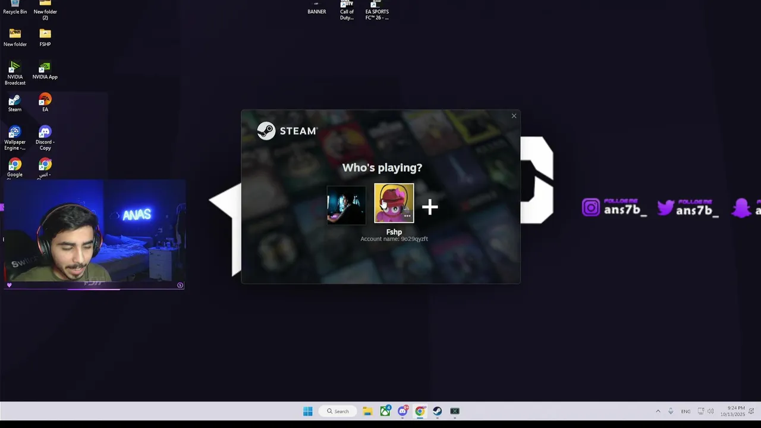The width and height of the screenshot is (761, 428).
Task: Open the New folder desktop icon
Action: tap(15, 37)
